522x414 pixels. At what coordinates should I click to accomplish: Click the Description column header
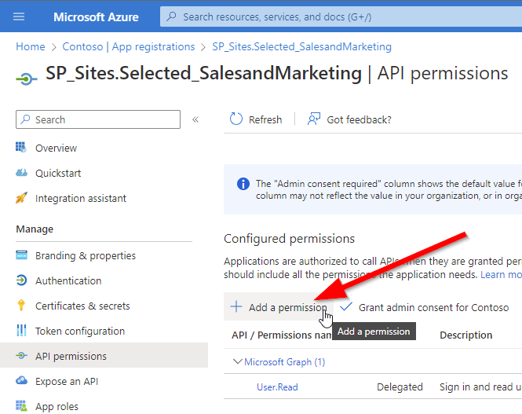465,335
